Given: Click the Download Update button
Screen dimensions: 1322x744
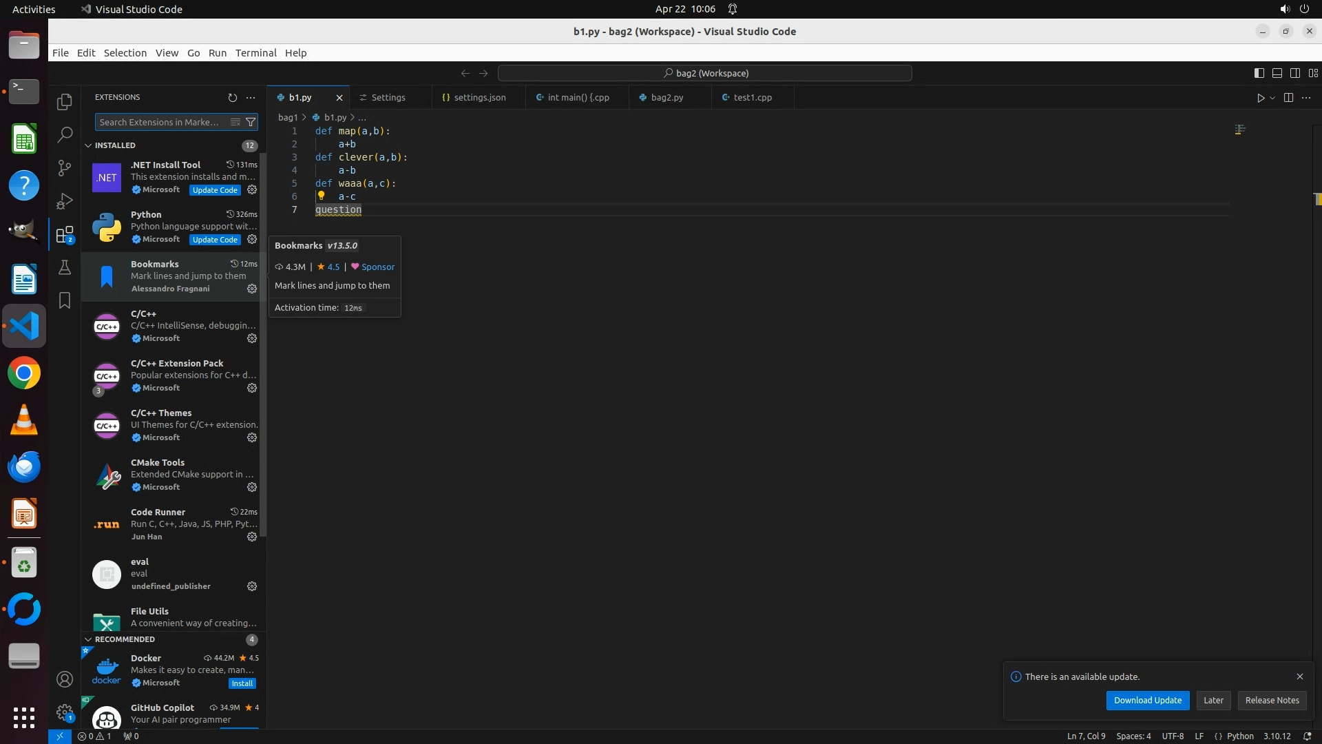Looking at the screenshot, I should [x=1147, y=700].
